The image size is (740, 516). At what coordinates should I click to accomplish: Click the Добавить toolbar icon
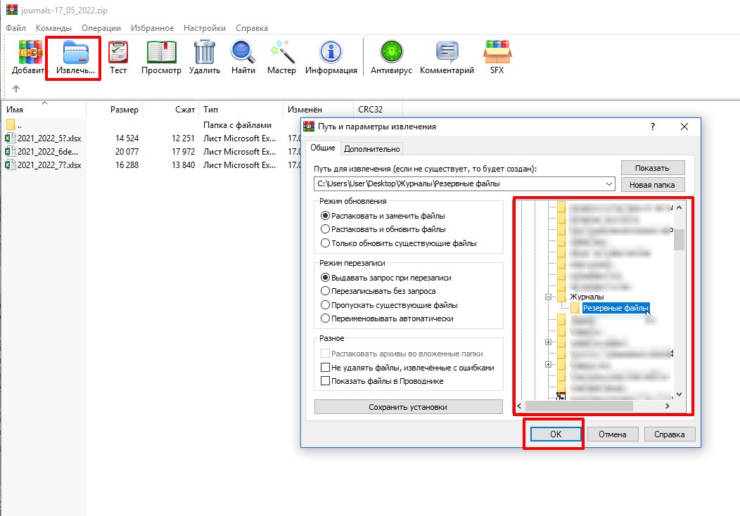click(x=30, y=52)
